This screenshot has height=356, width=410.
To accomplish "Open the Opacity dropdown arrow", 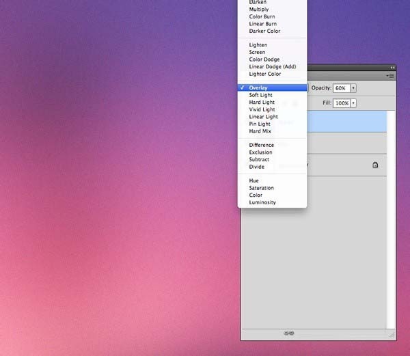I will coord(353,88).
